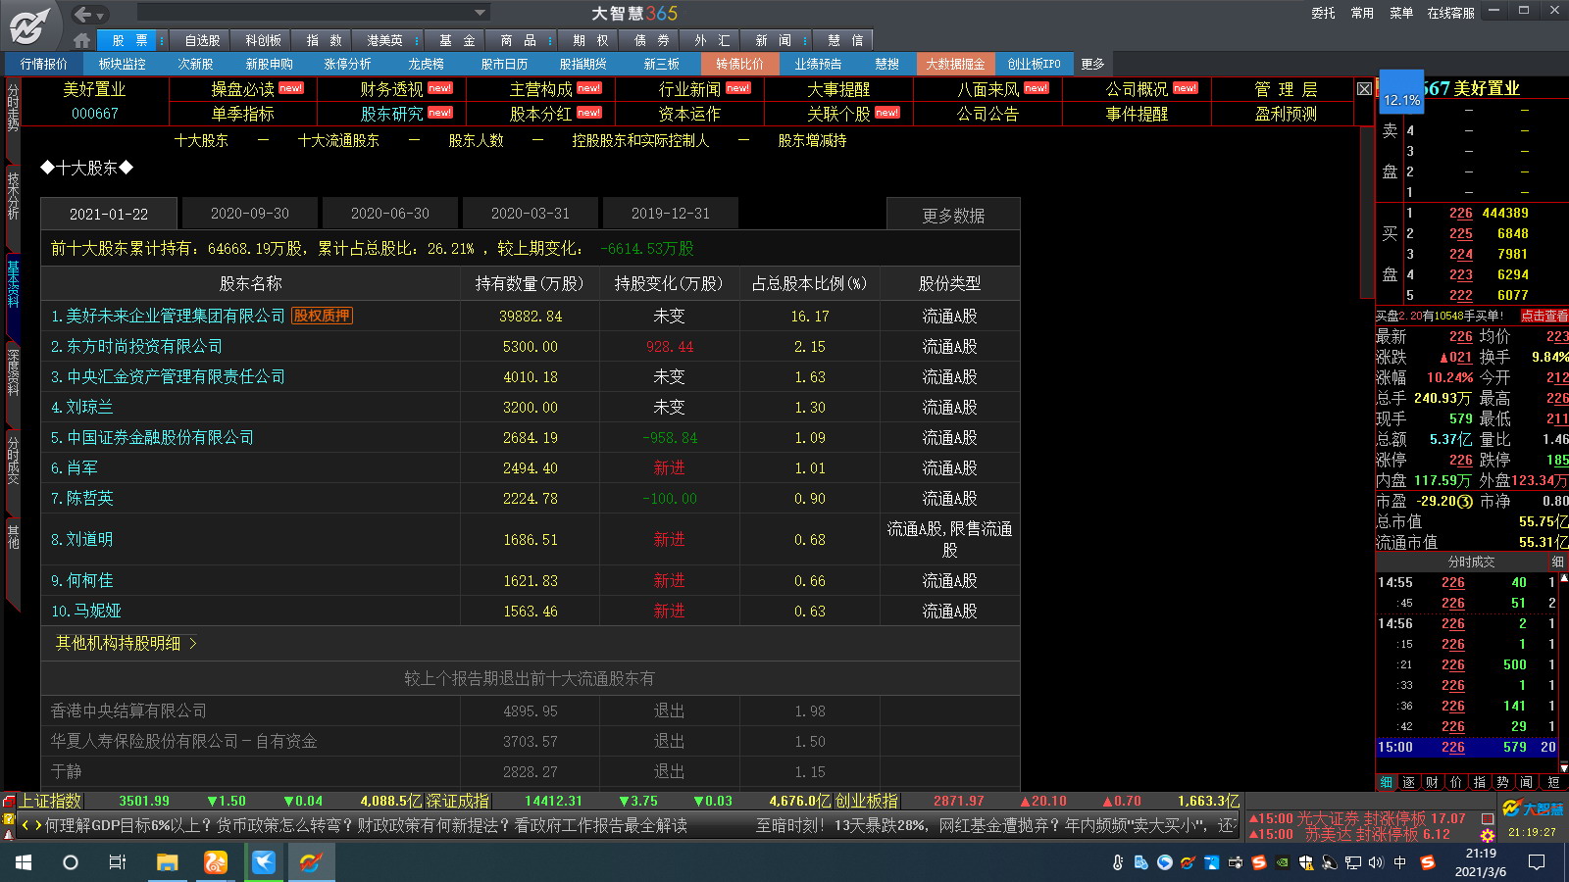Go to the home page icon
This screenshot has height=882, width=1569.
81,40
